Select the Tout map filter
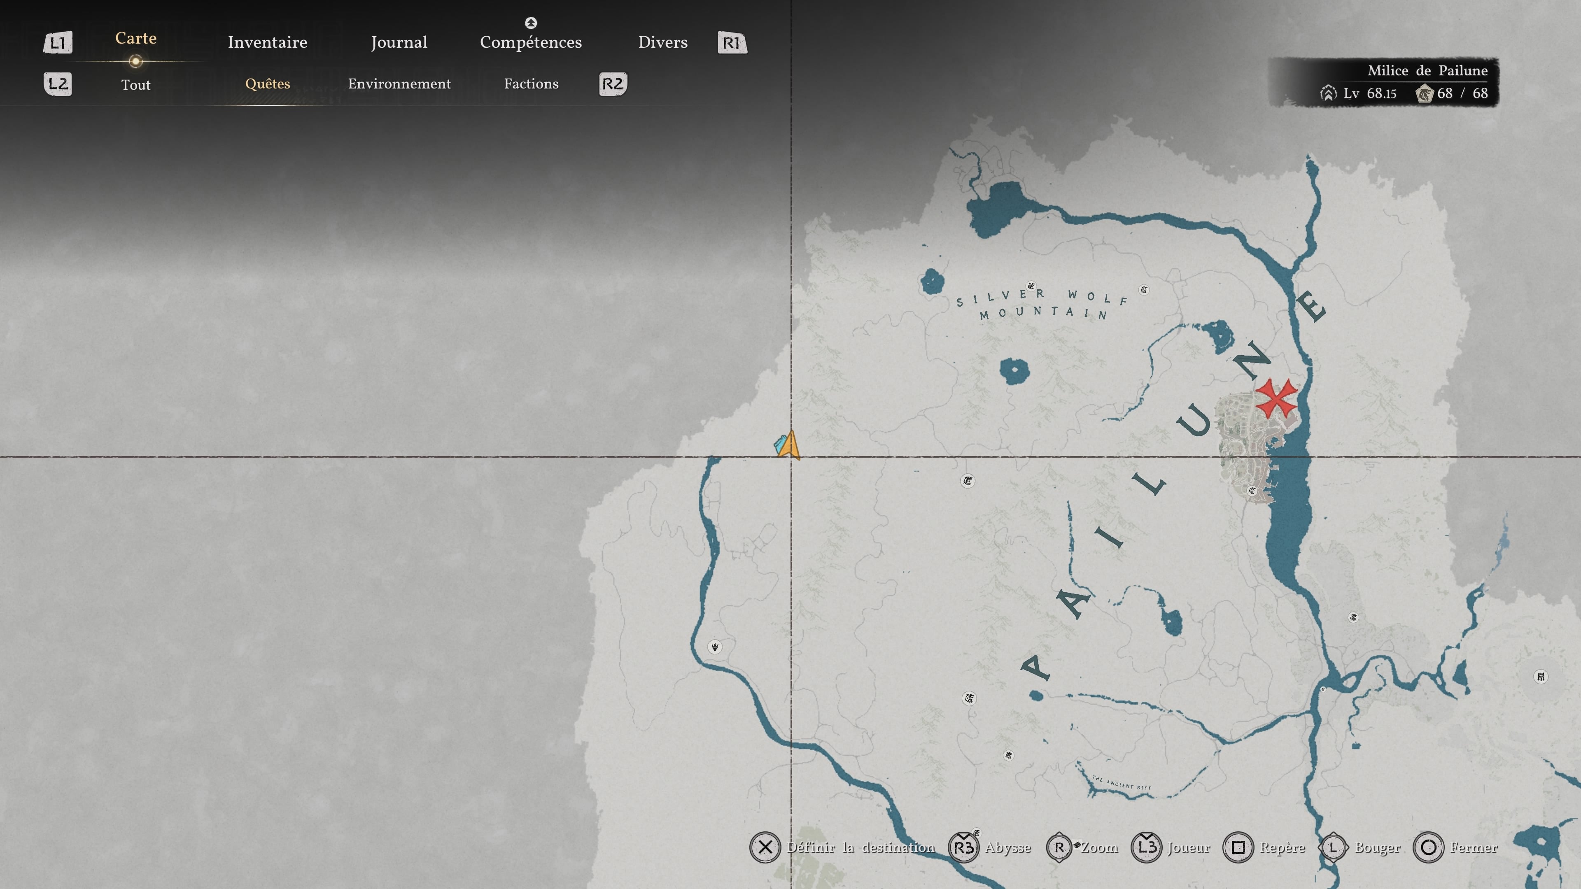1581x889 pixels. click(135, 85)
